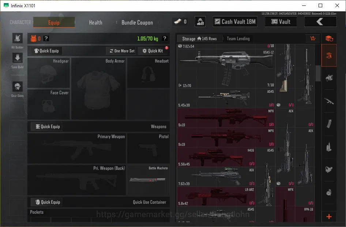The image size is (346, 227).
Task: Filter storage by rifle weapons category
Action: (x=329, y=101)
